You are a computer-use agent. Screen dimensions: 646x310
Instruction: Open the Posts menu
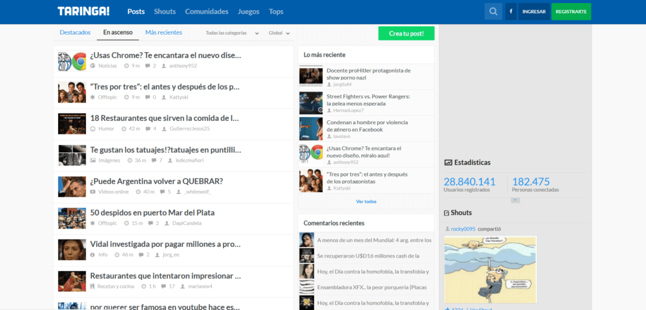click(136, 11)
